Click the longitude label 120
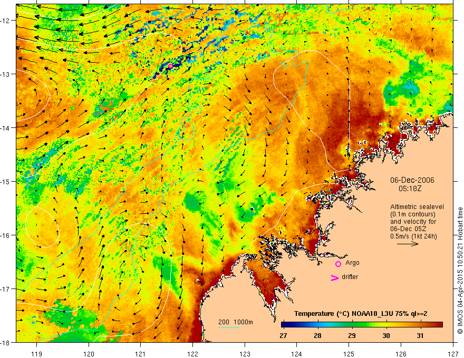Screen dimensions: 464x358 point(89,354)
